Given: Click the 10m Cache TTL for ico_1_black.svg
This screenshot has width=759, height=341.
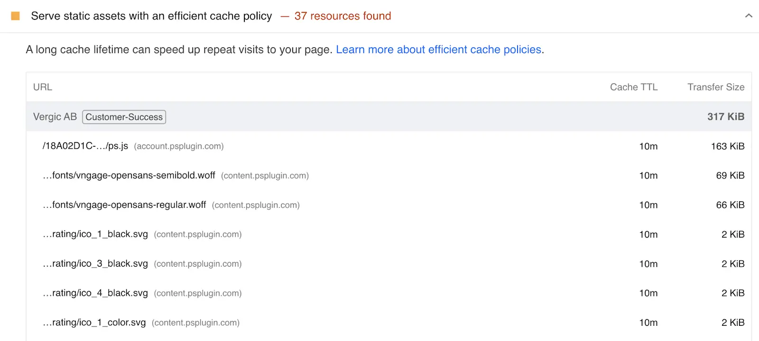Looking at the screenshot, I should point(648,234).
